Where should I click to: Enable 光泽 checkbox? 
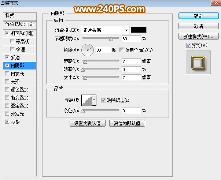tap(7, 81)
